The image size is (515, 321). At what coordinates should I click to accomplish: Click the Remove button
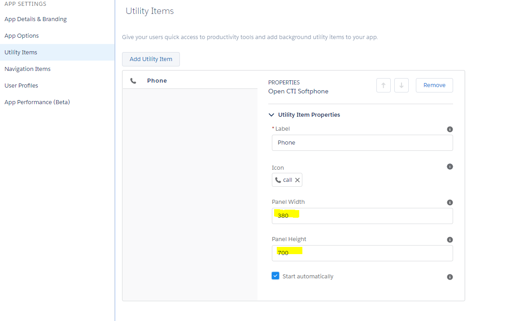coord(434,85)
